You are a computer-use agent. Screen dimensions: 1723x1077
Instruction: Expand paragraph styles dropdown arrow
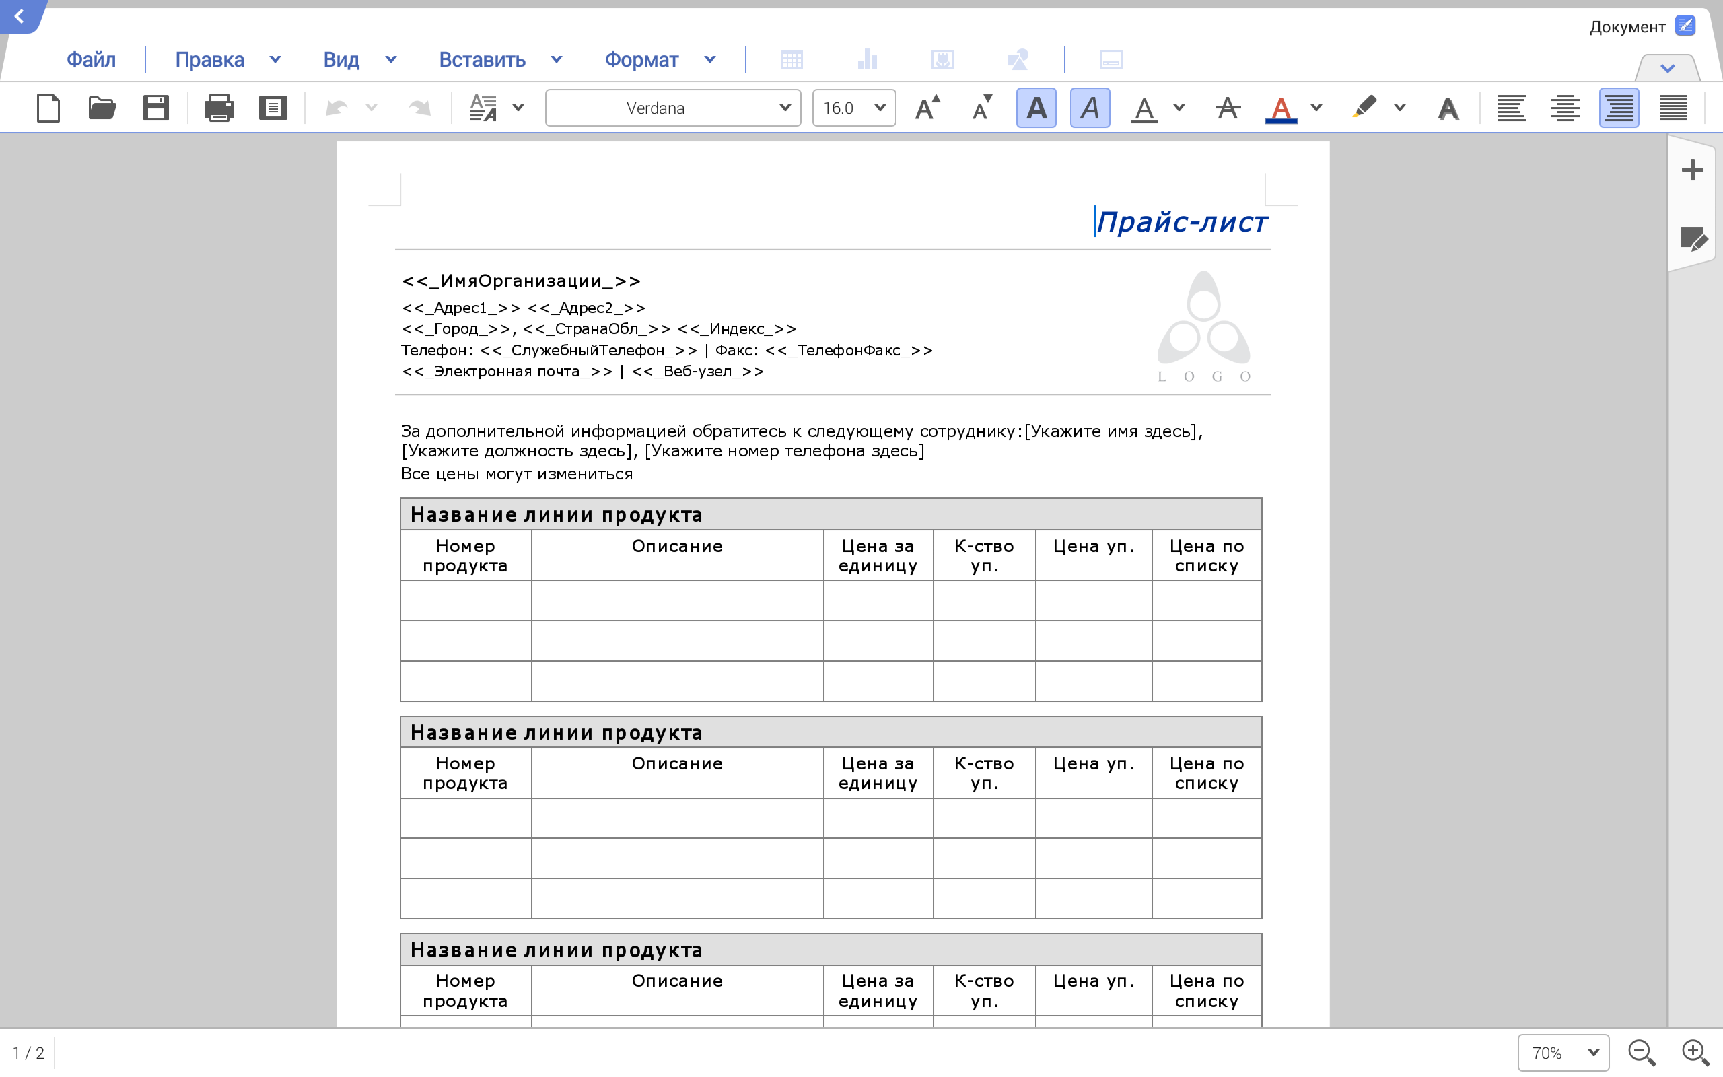pyautogui.click(x=518, y=108)
